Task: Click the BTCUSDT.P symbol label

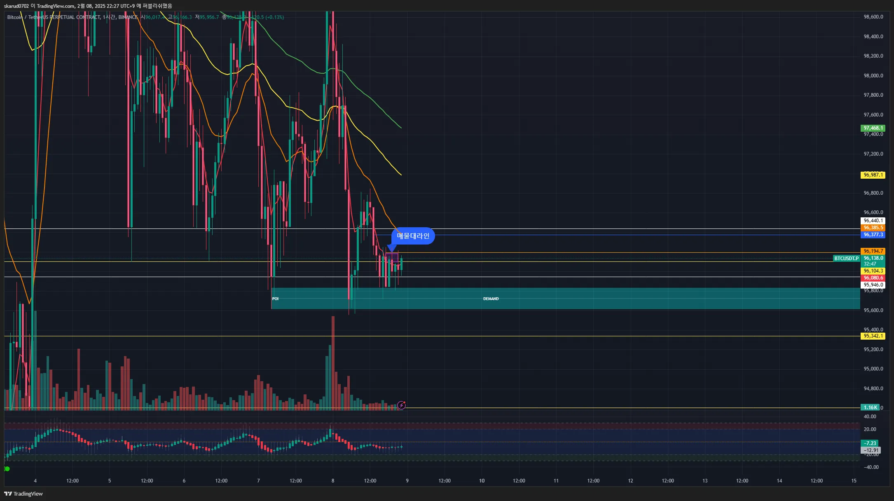Action: [846, 259]
